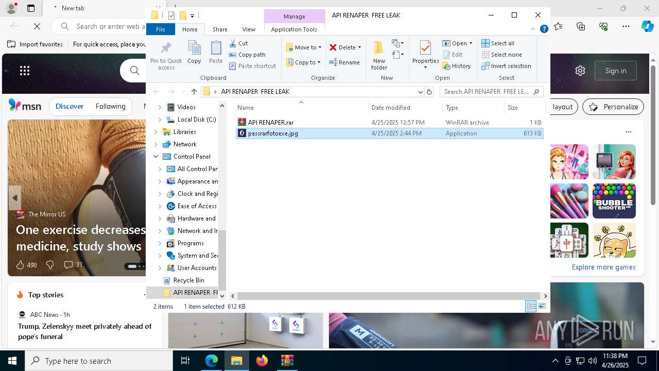This screenshot has height=371, width=659.
Task: Refresh the folder view
Action: tap(429, 92)
